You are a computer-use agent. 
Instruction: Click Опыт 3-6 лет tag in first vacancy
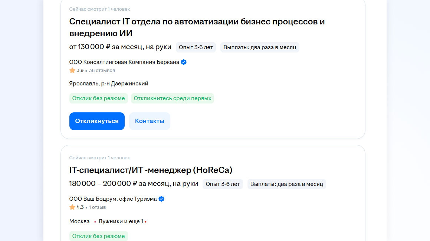point(196,47)
